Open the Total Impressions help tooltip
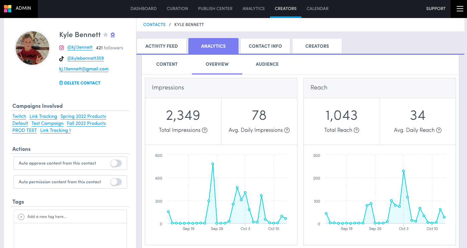The height and width of the screenshot is (248, 467). coord(204,130)
